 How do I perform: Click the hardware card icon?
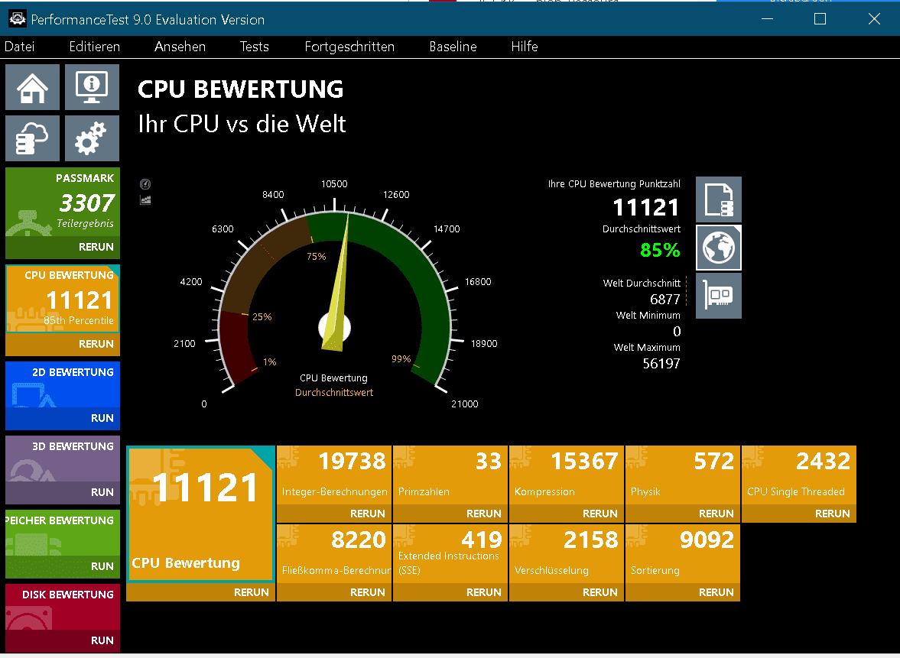pos(719,296)
